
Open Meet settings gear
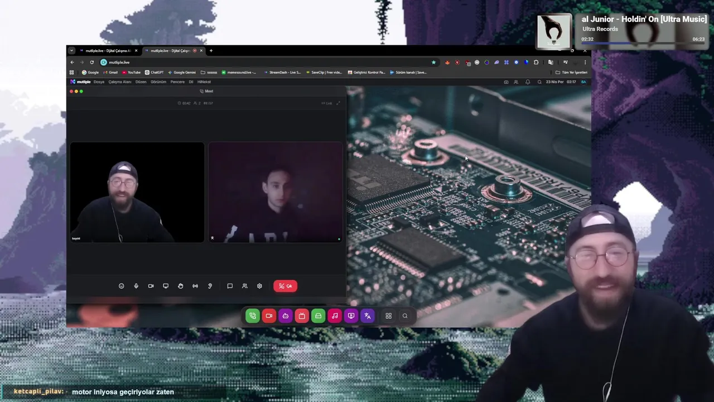click(x=259, y=286)
